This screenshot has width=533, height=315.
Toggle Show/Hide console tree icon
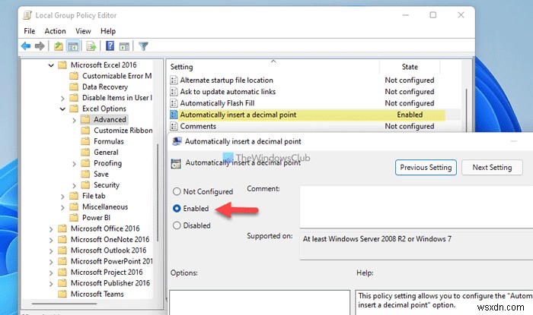click(73, 46)
